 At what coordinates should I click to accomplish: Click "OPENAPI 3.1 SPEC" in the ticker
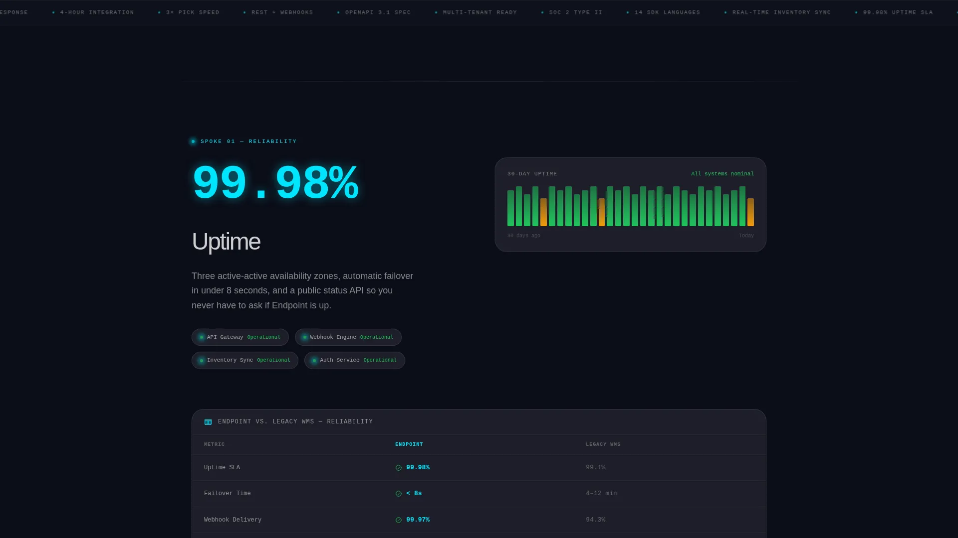pos(378,12)
